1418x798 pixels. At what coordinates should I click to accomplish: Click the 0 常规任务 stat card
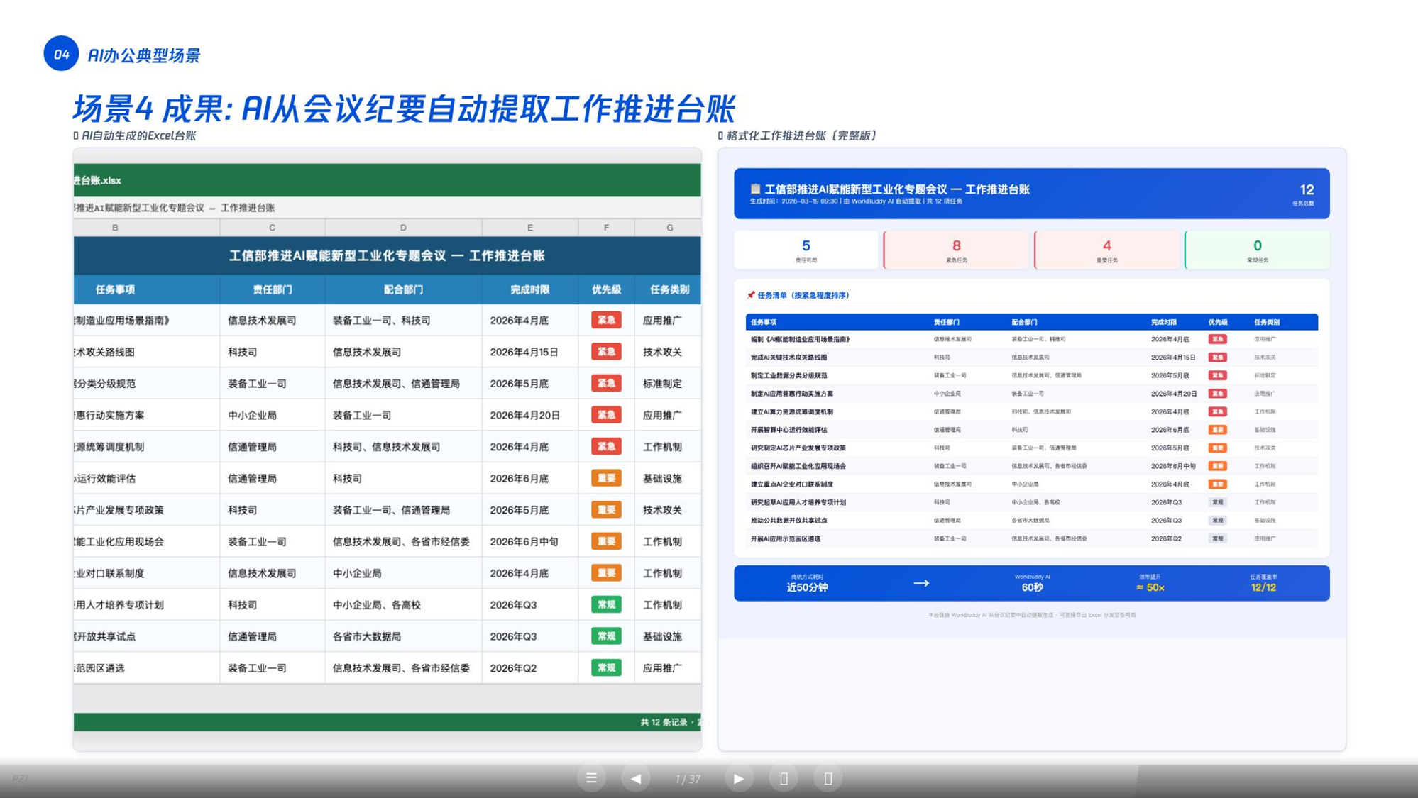(1257, 250)
